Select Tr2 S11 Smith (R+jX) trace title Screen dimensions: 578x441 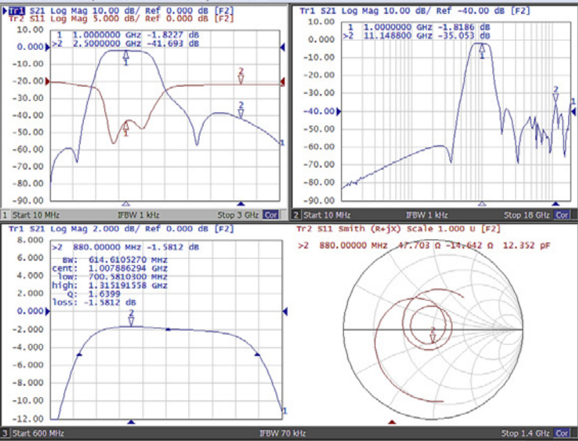[x=399, y=229]
